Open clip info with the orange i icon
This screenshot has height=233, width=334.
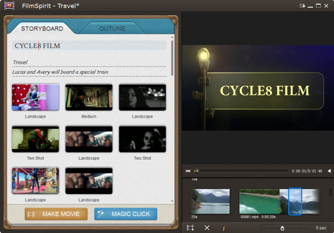pos(223,228)
